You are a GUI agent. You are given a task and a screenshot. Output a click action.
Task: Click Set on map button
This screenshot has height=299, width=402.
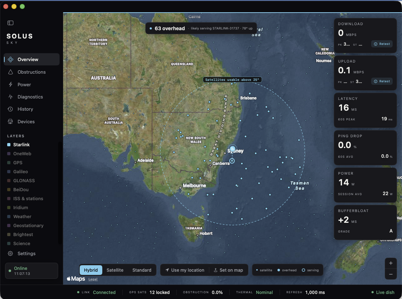coord(228,270)
